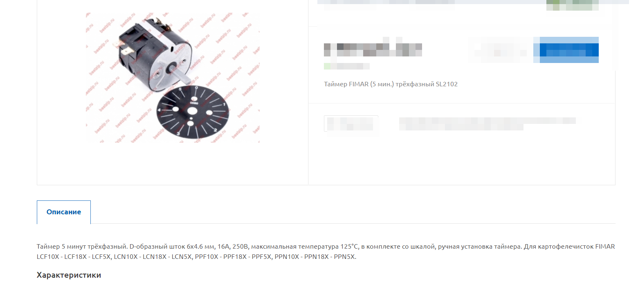Click the LCF10X model name in the description
This screenshot has width=638, height=283.
48,257
